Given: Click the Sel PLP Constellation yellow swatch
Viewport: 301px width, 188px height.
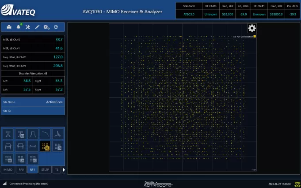Looking at the screenshot, I should click(x=255, y=36).
